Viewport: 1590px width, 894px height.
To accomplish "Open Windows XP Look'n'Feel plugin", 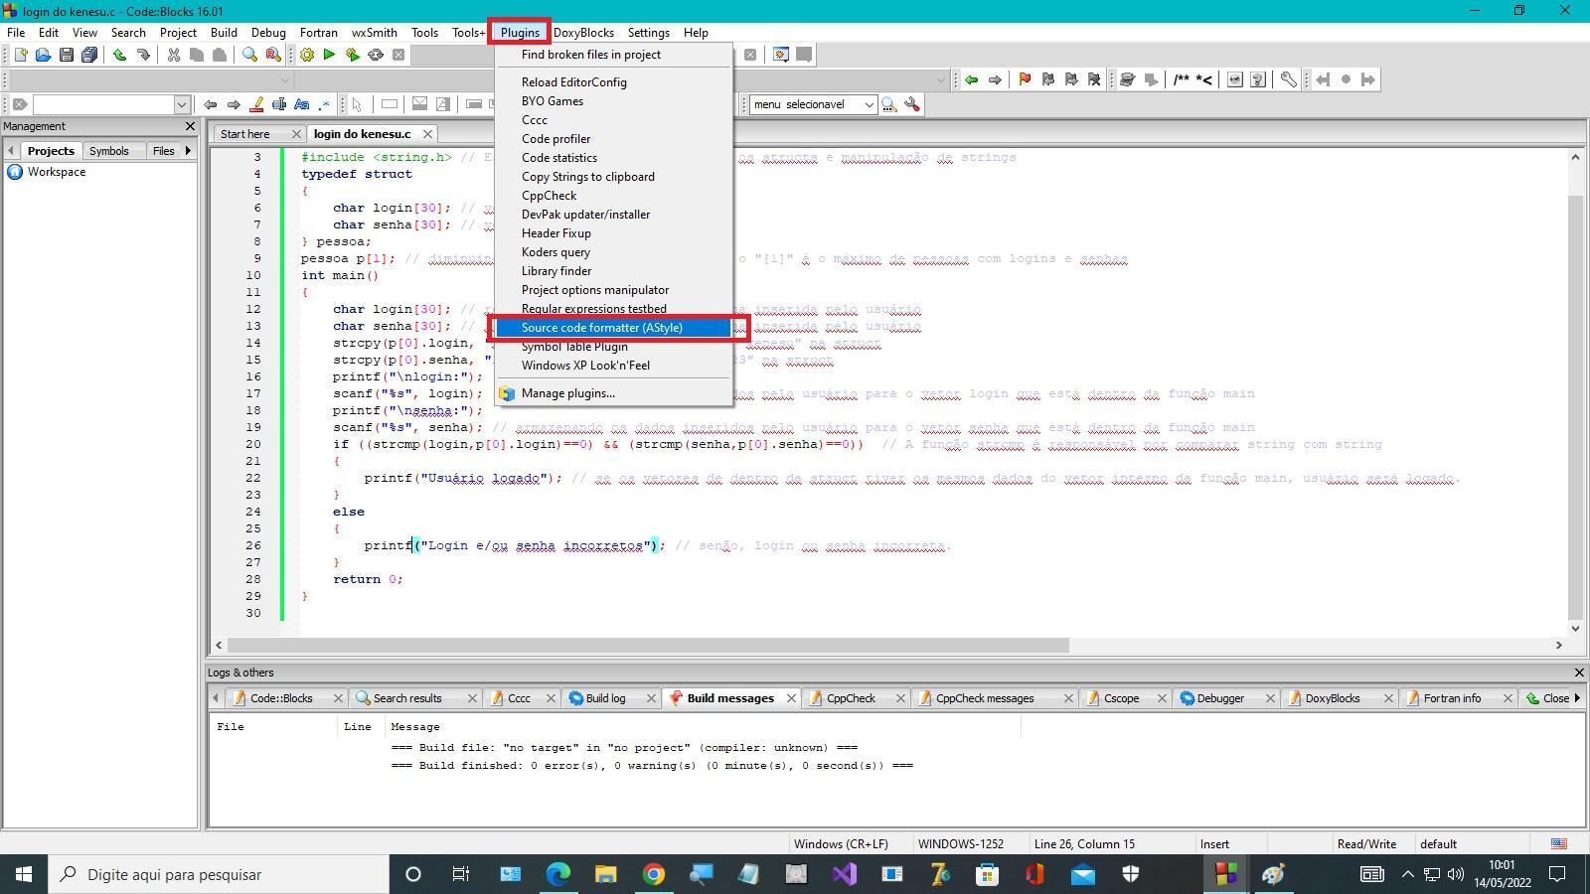I will (x=613, y=366).
